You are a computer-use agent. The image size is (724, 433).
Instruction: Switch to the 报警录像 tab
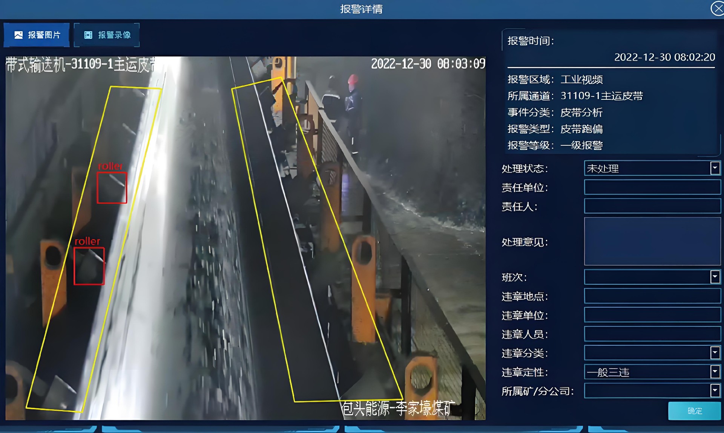107,35
